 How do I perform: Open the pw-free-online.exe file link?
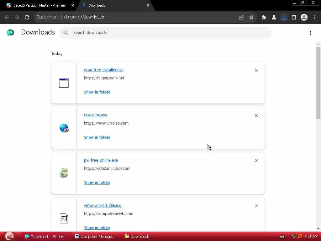[x=101, y=160]
